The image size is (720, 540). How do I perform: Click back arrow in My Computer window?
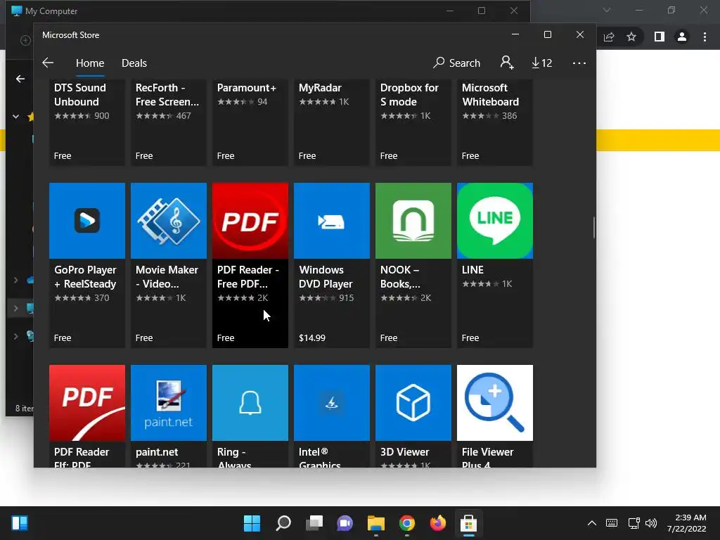pyautogui.click(x=20, y=79)
